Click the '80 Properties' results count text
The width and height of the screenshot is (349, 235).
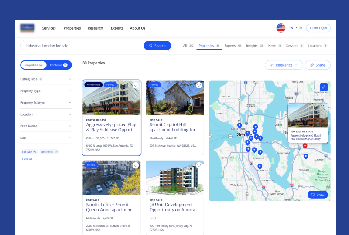[x=93, y=63]
